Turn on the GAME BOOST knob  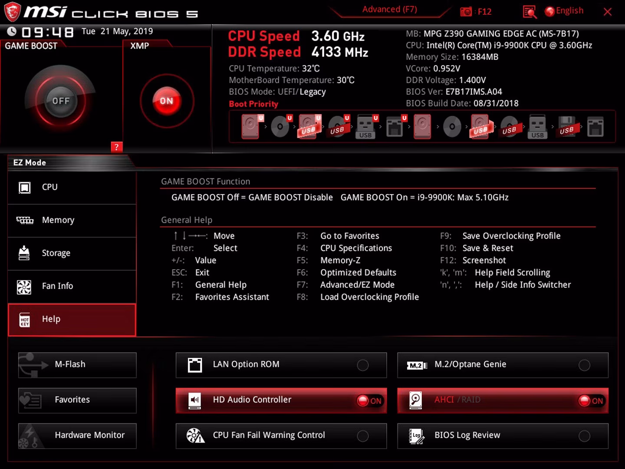tap(61, 101)
